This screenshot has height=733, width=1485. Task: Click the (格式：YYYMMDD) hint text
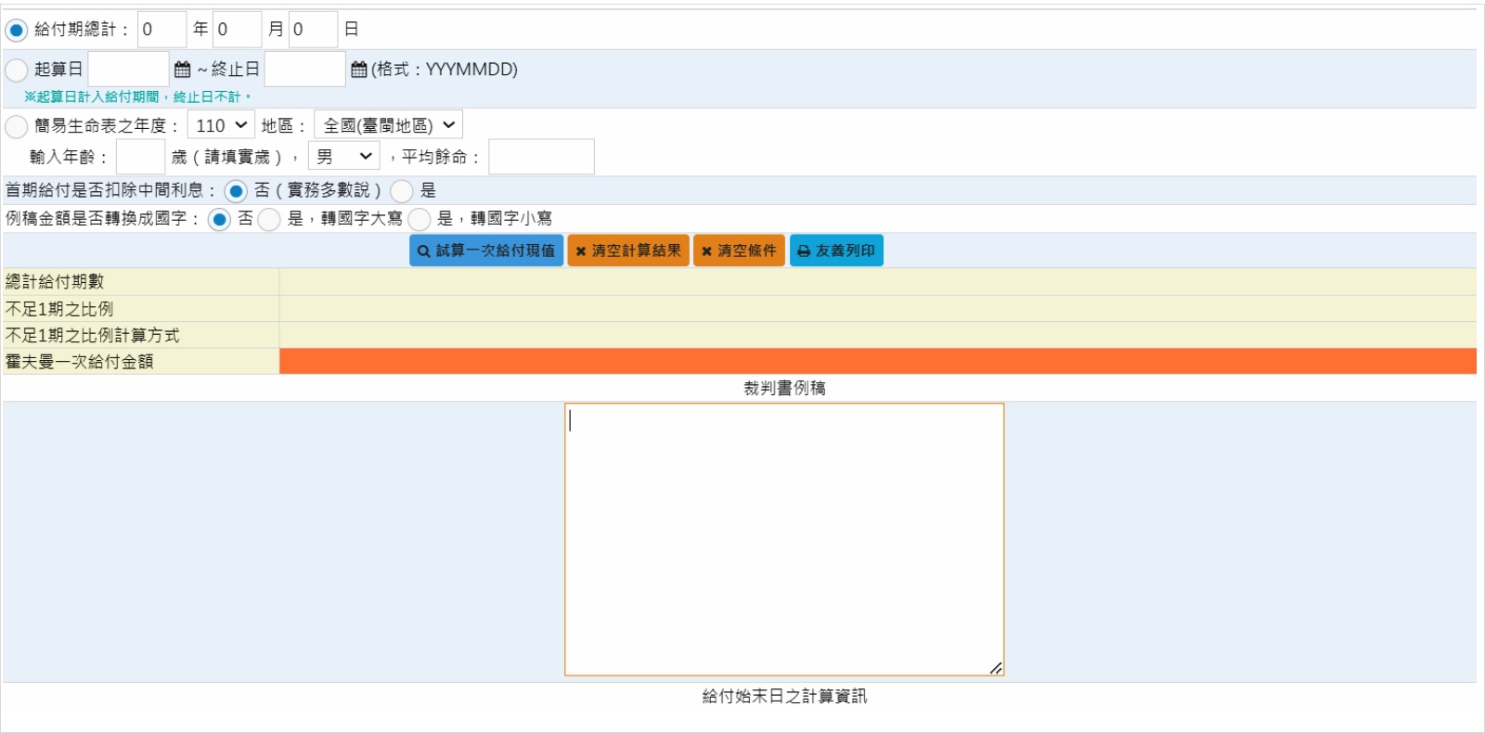(445, 70)
